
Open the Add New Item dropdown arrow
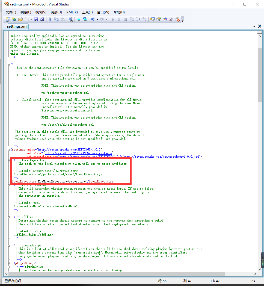(x=31, y=19)
